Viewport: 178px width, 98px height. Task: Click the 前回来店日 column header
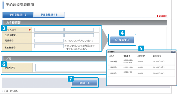coord(157,56)
